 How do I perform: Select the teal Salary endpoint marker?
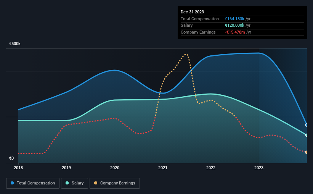point(307,135)
